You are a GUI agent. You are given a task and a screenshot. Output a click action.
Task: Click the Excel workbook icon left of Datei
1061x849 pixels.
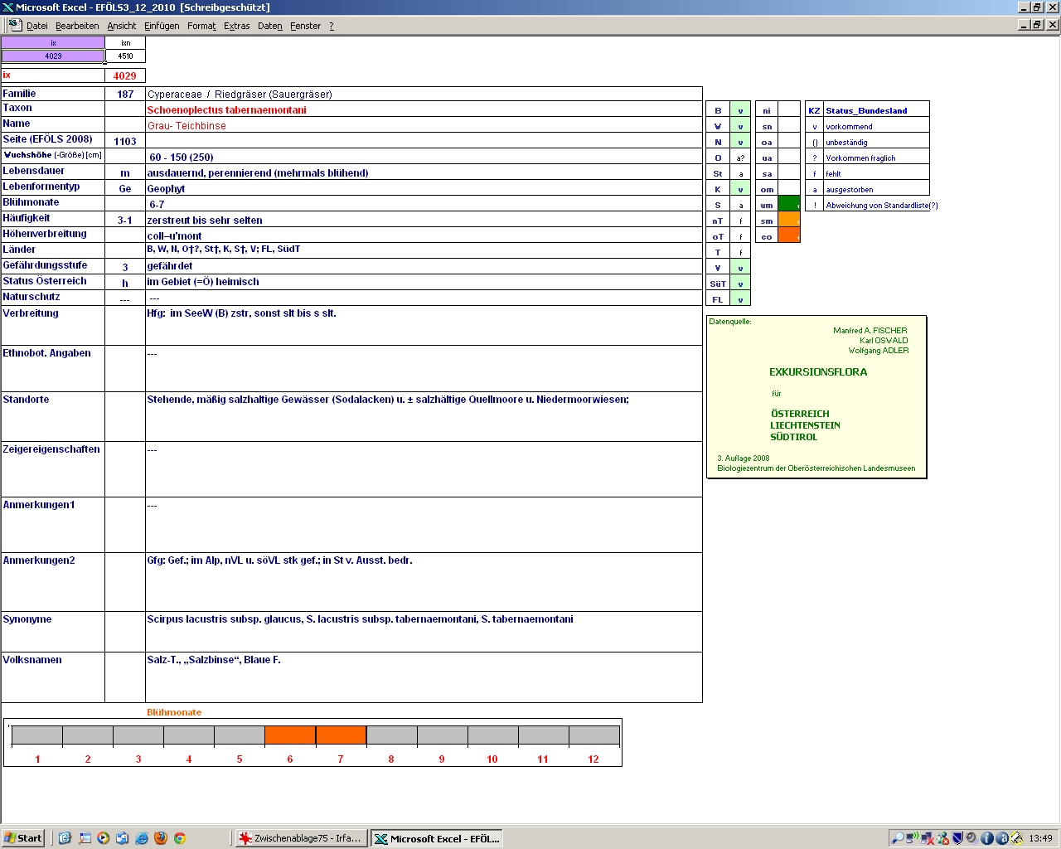coord(15,26)
